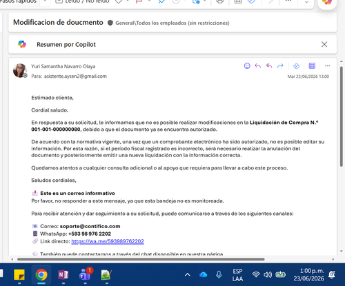Click the microphone tray icon
345x286 pixels.
click(x=219, y=275)
